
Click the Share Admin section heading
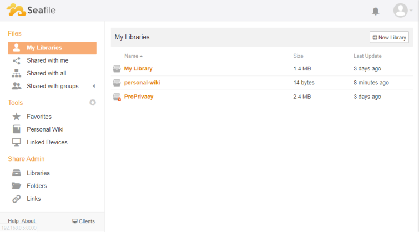26,159
